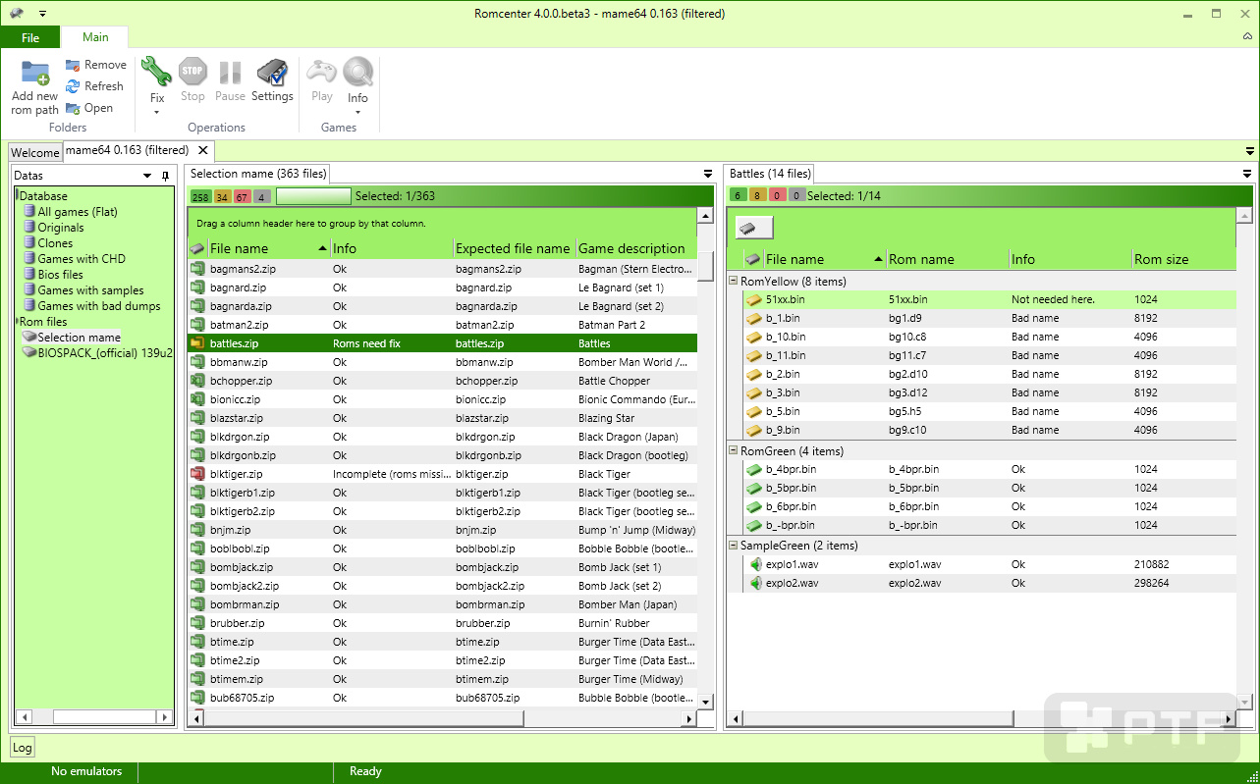
Task: Open the Datas panel dropdown arrow
Action: [147, 176]
